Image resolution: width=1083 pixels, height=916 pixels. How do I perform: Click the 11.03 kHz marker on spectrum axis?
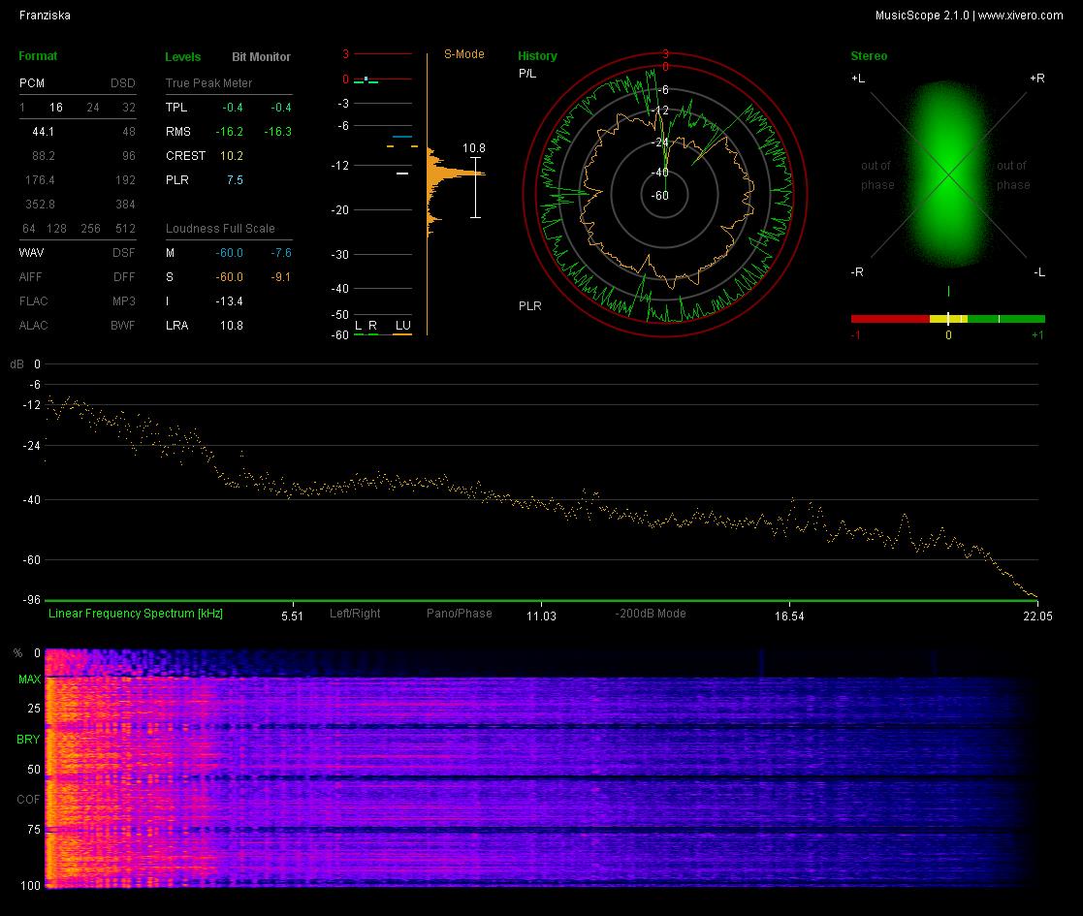pos(541,616)
